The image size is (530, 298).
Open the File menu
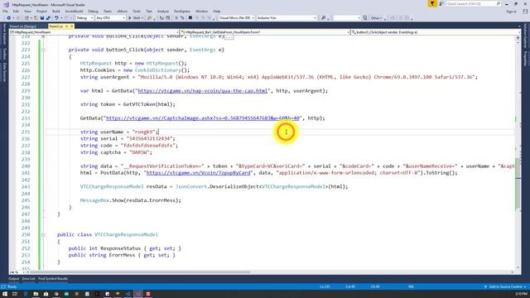[x=5, y=11]
